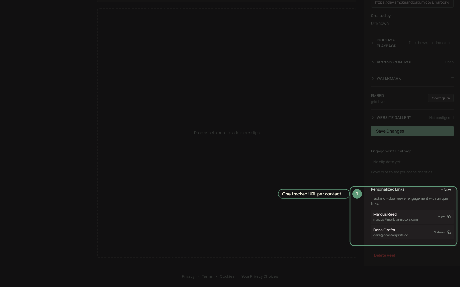Click the '1 view' count for Marcus
Viewport: 460px width, 287px height.
pos(440,217)
